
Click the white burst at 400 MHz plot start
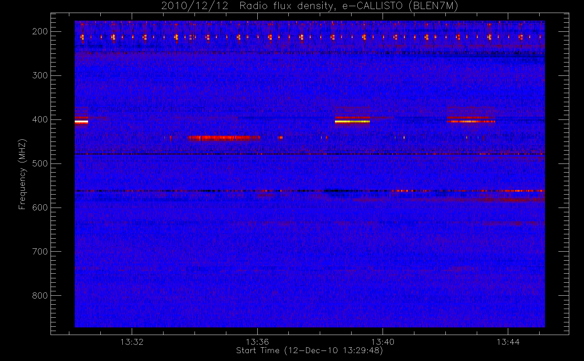[x=81, y=122]
